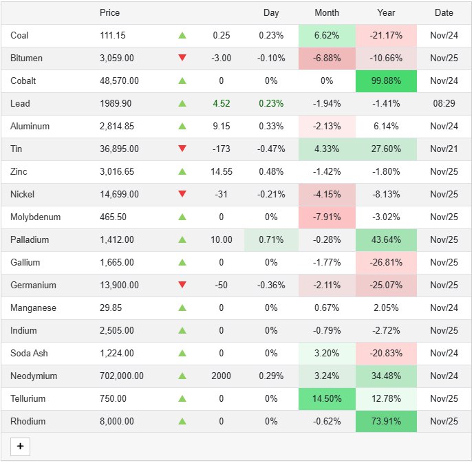Sort by the Price column header
This screenshot has height=463, width=474.
tap(109, 13)
